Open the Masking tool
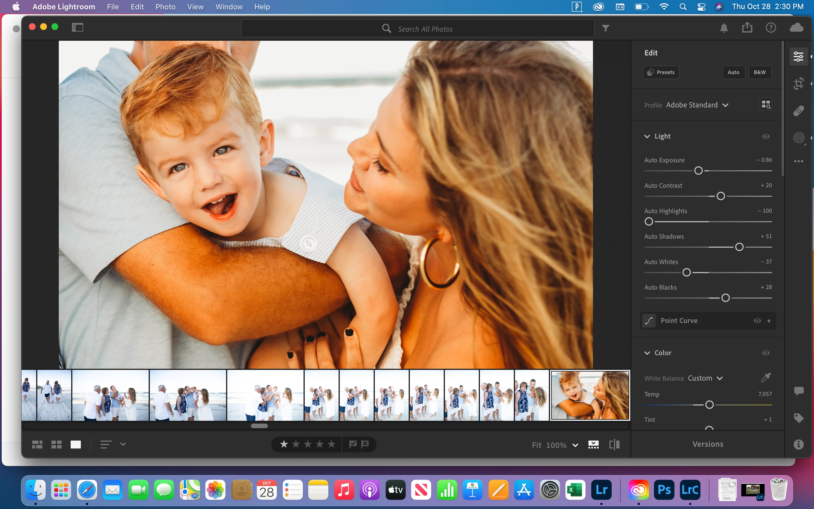 pyautogui.click(x=798, y=138)
